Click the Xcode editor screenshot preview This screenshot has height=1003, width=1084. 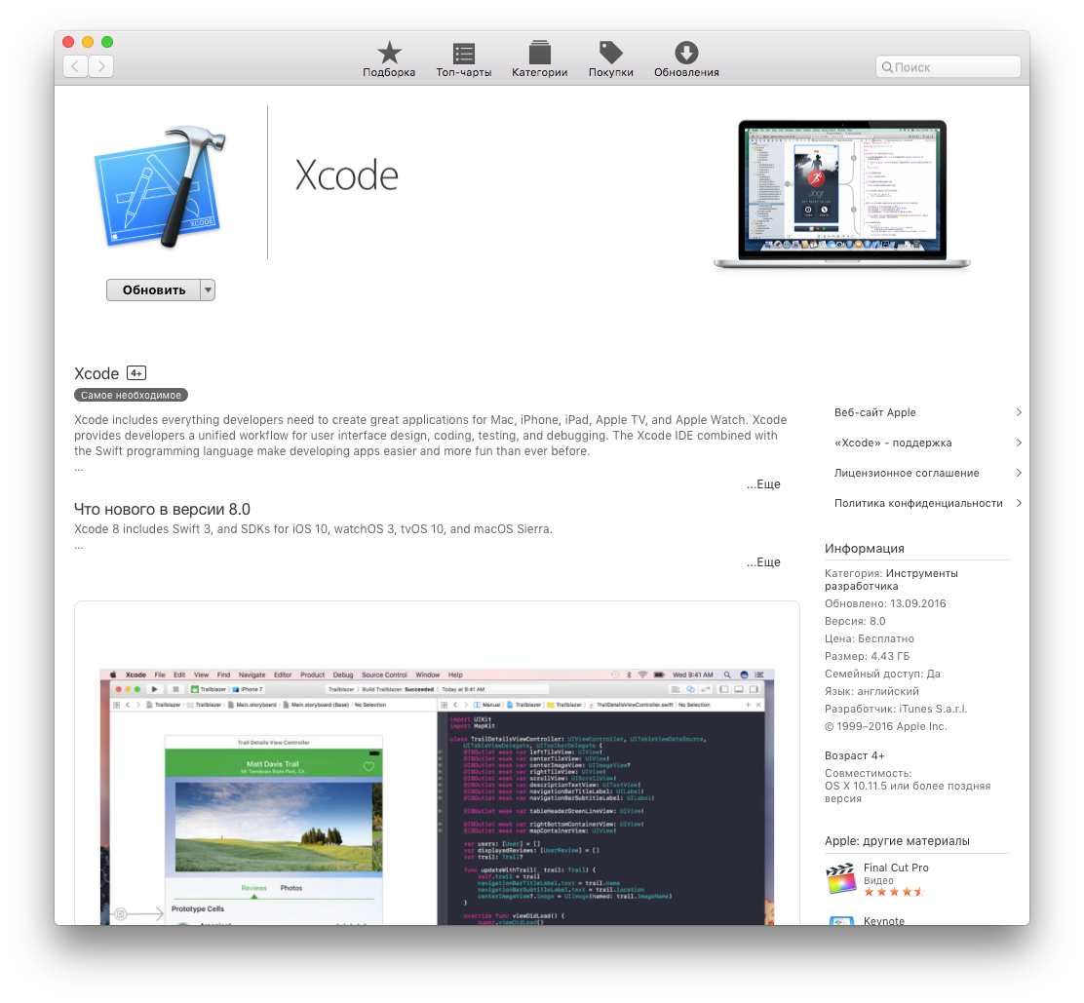[437, 794]
